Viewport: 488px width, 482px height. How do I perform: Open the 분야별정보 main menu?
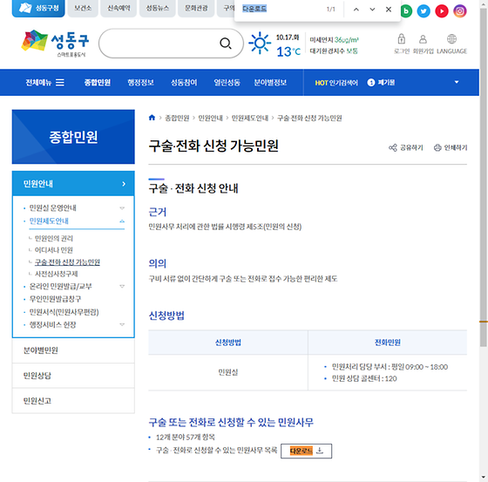click(x=270, y=83)
